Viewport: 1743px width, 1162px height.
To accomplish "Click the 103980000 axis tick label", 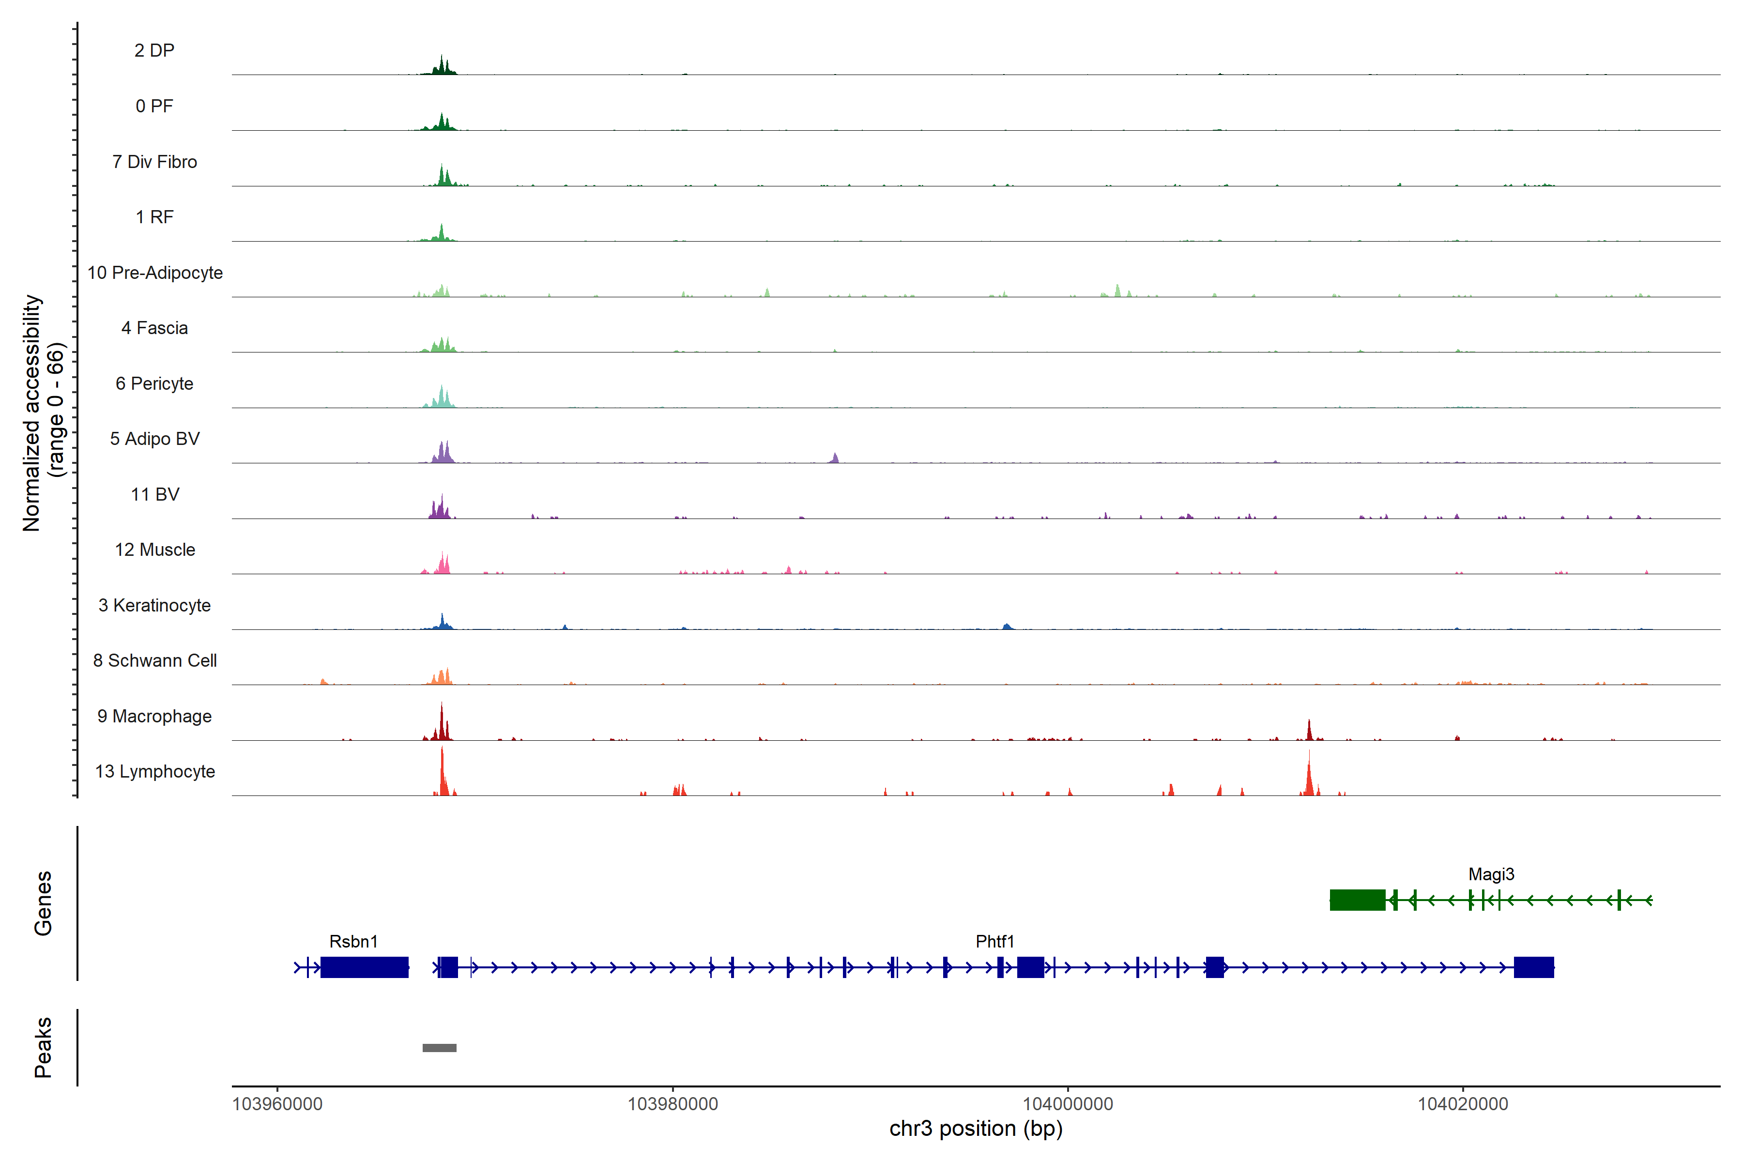I will [x=672, y=1103].
